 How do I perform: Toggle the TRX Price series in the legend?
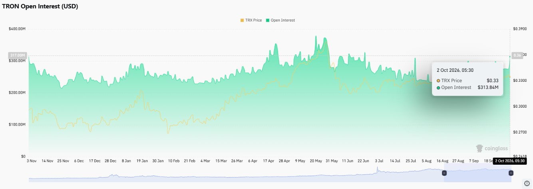(x=251, y=20)
